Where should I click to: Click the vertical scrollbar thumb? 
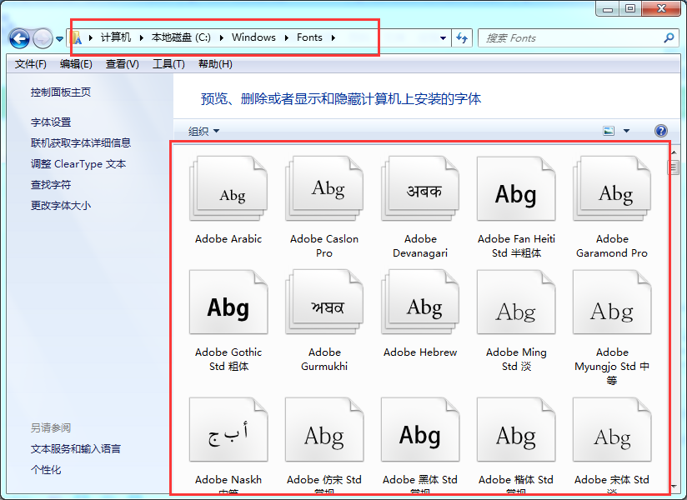674,167
